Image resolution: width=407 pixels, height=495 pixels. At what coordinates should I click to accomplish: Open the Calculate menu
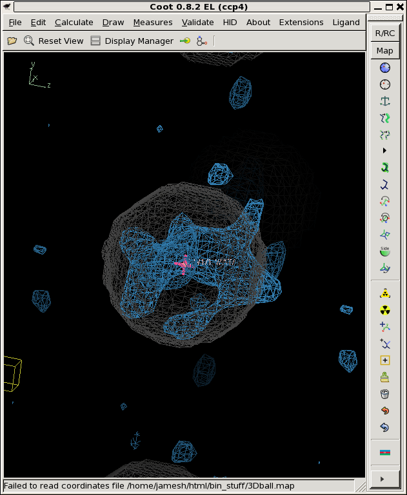pos(74,23)
